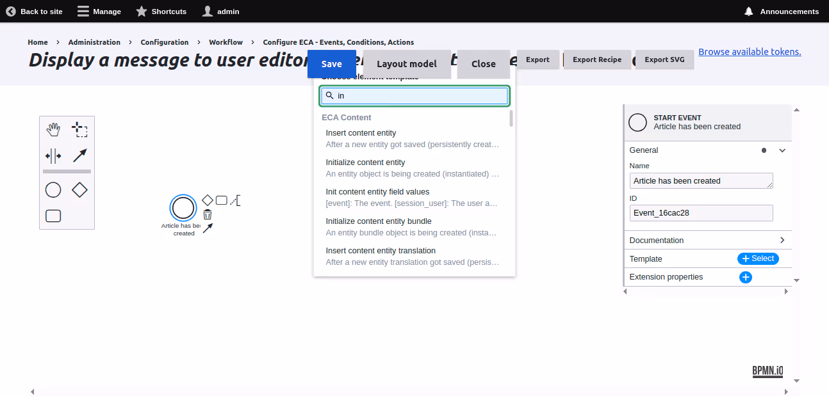Open Browse available tokens link

(x=750, y=52)
